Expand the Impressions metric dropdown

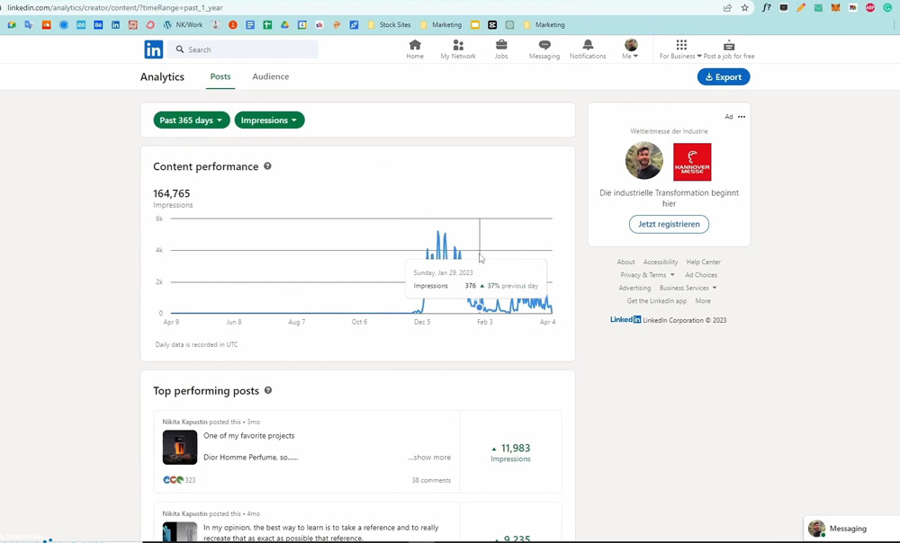(269, 120)
